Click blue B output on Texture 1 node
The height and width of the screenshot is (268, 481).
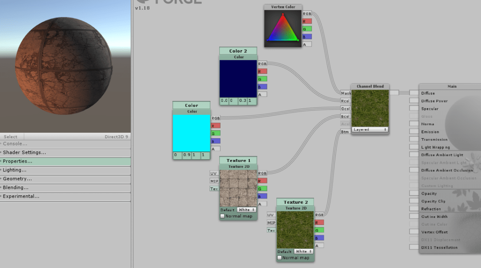click(x=262, y=196)
